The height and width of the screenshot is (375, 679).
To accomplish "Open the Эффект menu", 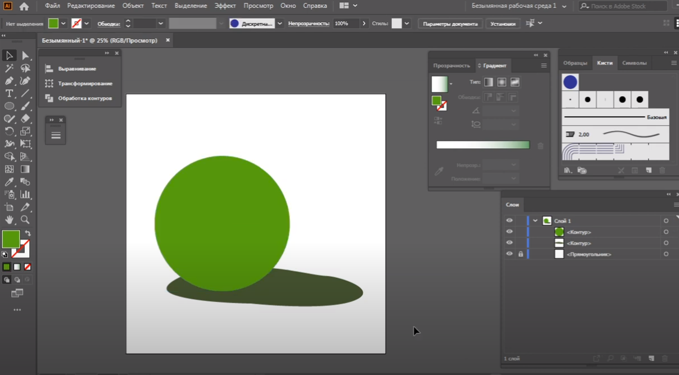I will 225,6.
